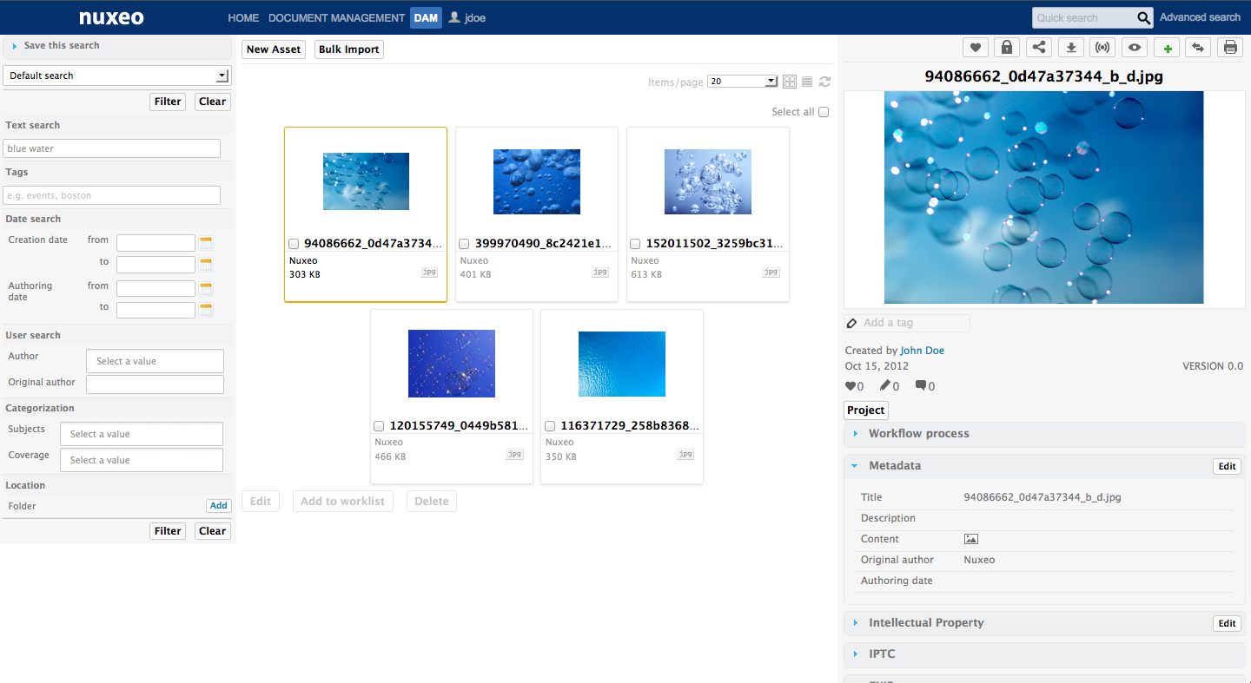Check the 120155749_0449b581 asset checkbox
This screenshot has width=1251, height=683.
[x=379, y=426]
